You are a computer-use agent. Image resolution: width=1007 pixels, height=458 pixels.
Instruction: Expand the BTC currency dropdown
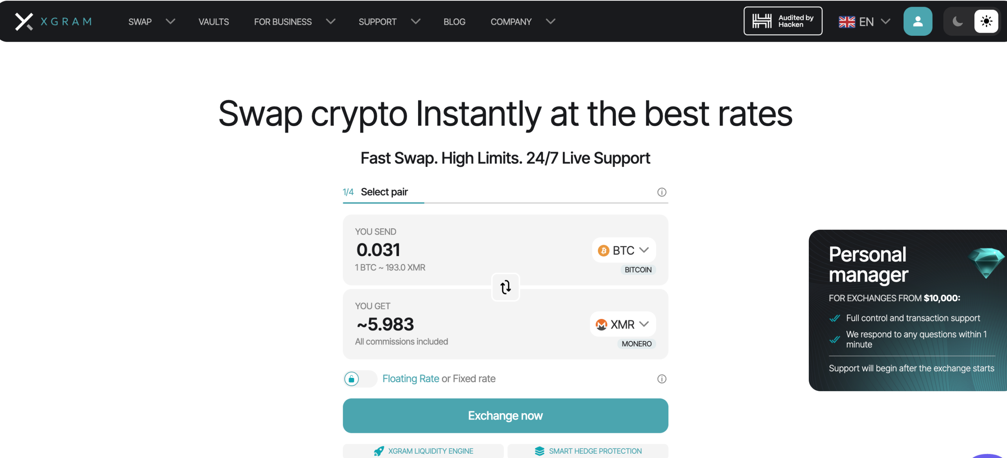click(644, 250)
